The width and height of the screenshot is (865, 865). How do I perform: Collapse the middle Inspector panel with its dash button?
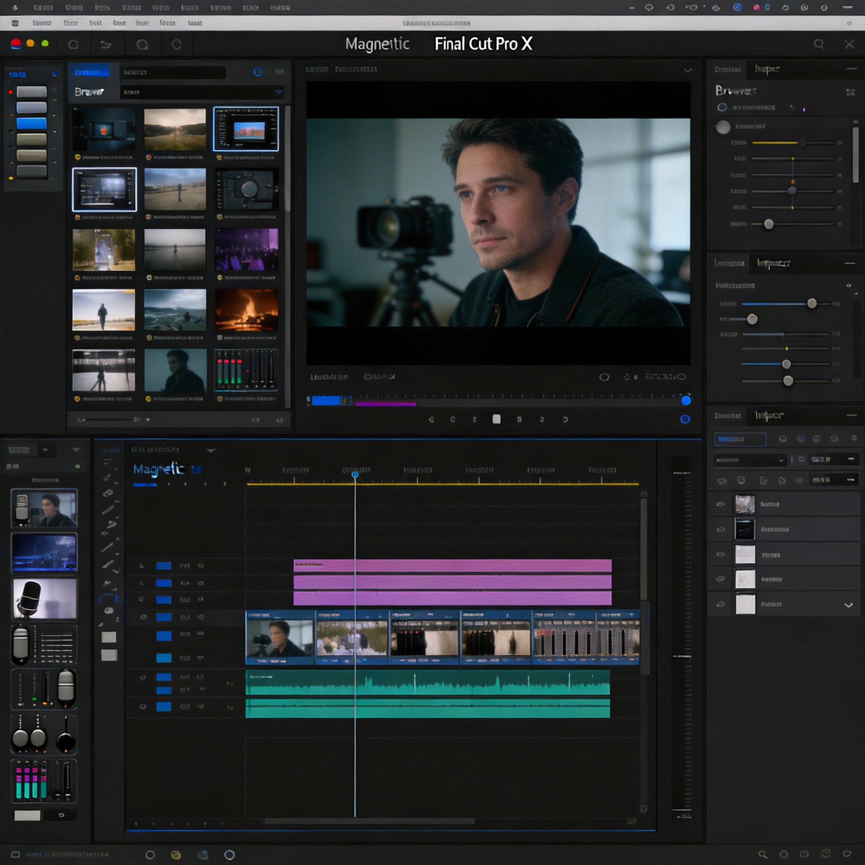point(850,263)
